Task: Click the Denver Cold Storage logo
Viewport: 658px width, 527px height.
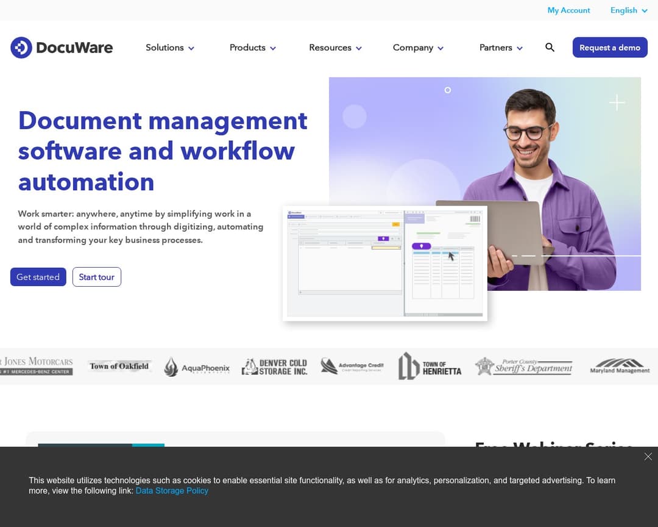Action: [274, 367]
